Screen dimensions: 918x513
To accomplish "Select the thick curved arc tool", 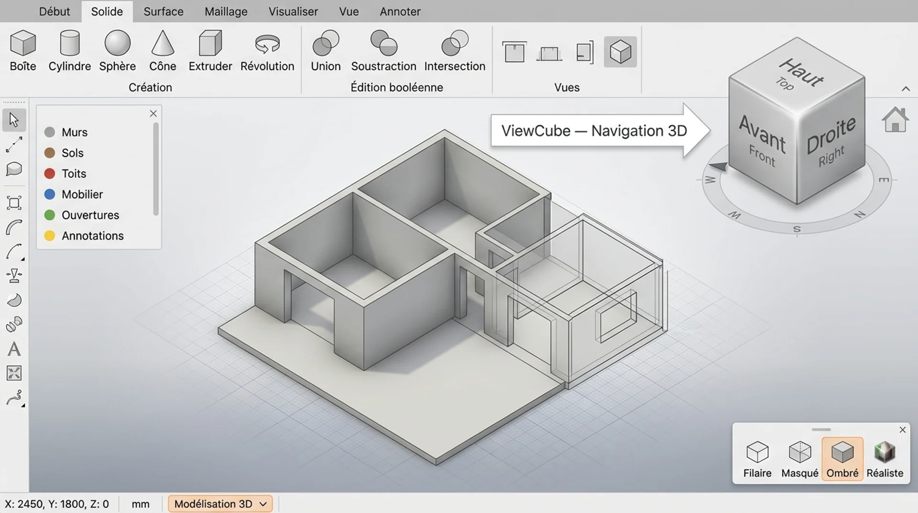I will (x=14, y=227).
